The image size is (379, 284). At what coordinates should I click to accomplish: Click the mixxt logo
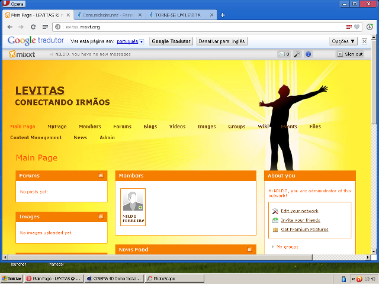(x=22, y=54)
